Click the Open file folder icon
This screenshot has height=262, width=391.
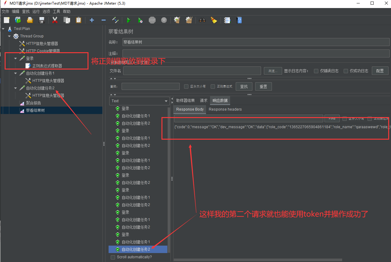click(30, 20)
